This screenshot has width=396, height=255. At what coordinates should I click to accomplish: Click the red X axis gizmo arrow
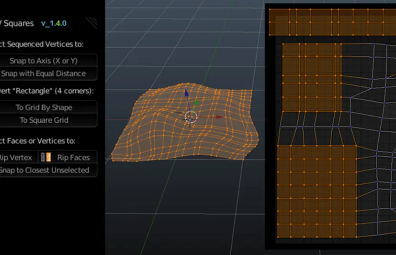click(219, 117)
